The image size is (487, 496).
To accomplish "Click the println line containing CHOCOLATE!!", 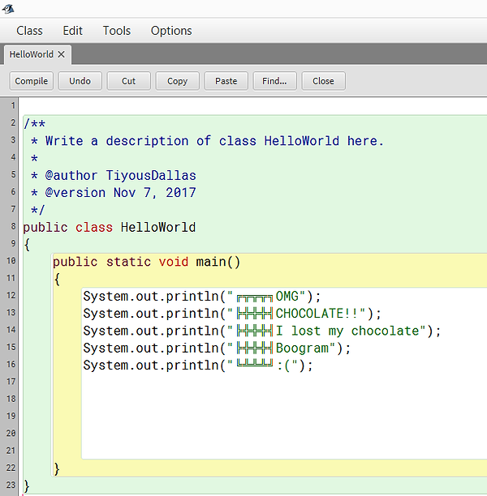I will [x=232, y=314].
